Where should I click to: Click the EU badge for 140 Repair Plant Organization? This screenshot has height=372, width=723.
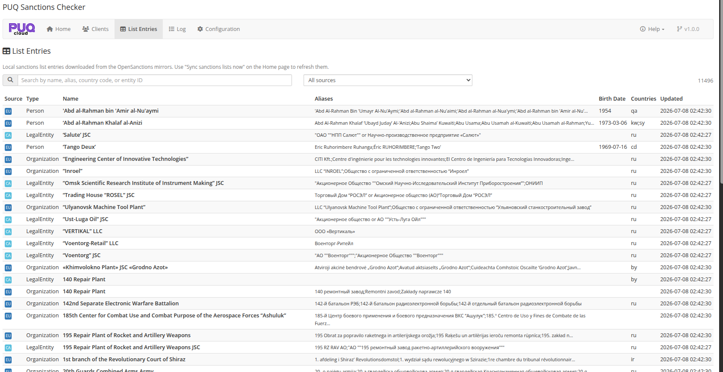8,292
